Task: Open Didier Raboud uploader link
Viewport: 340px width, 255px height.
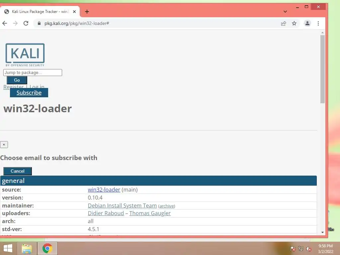Action: [x=106, y=213]
